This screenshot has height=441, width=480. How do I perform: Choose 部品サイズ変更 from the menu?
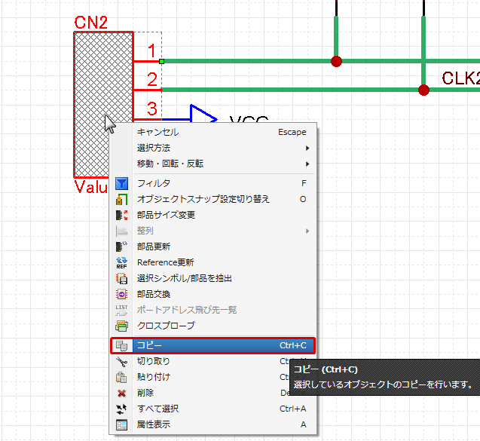click(x=212, y=215)
